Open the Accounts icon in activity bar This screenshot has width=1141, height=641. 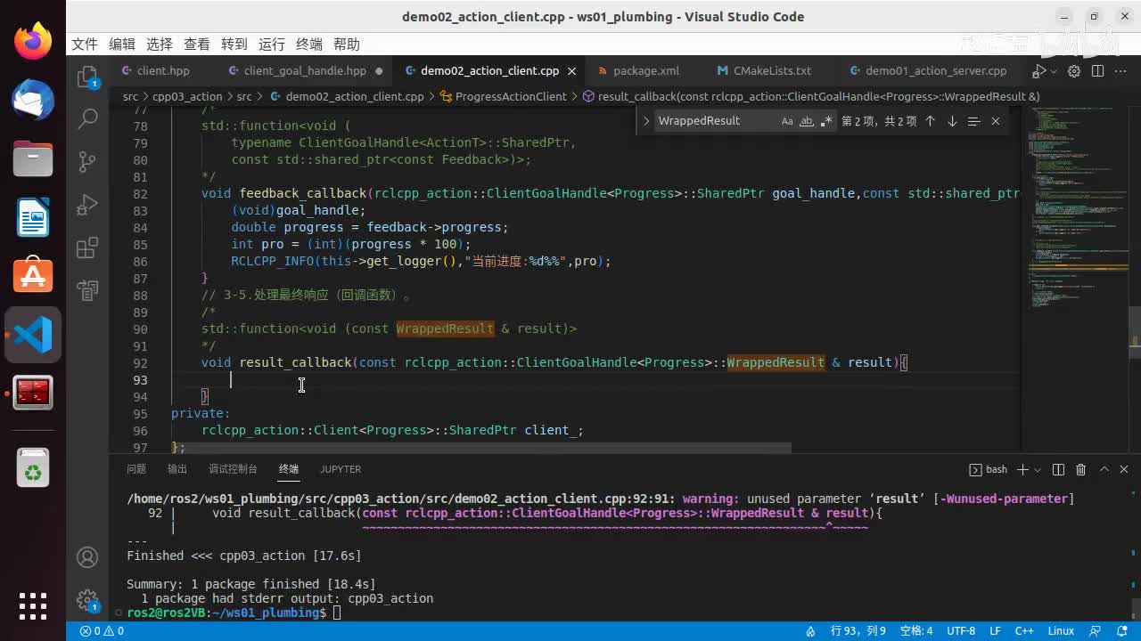point(87,557)
